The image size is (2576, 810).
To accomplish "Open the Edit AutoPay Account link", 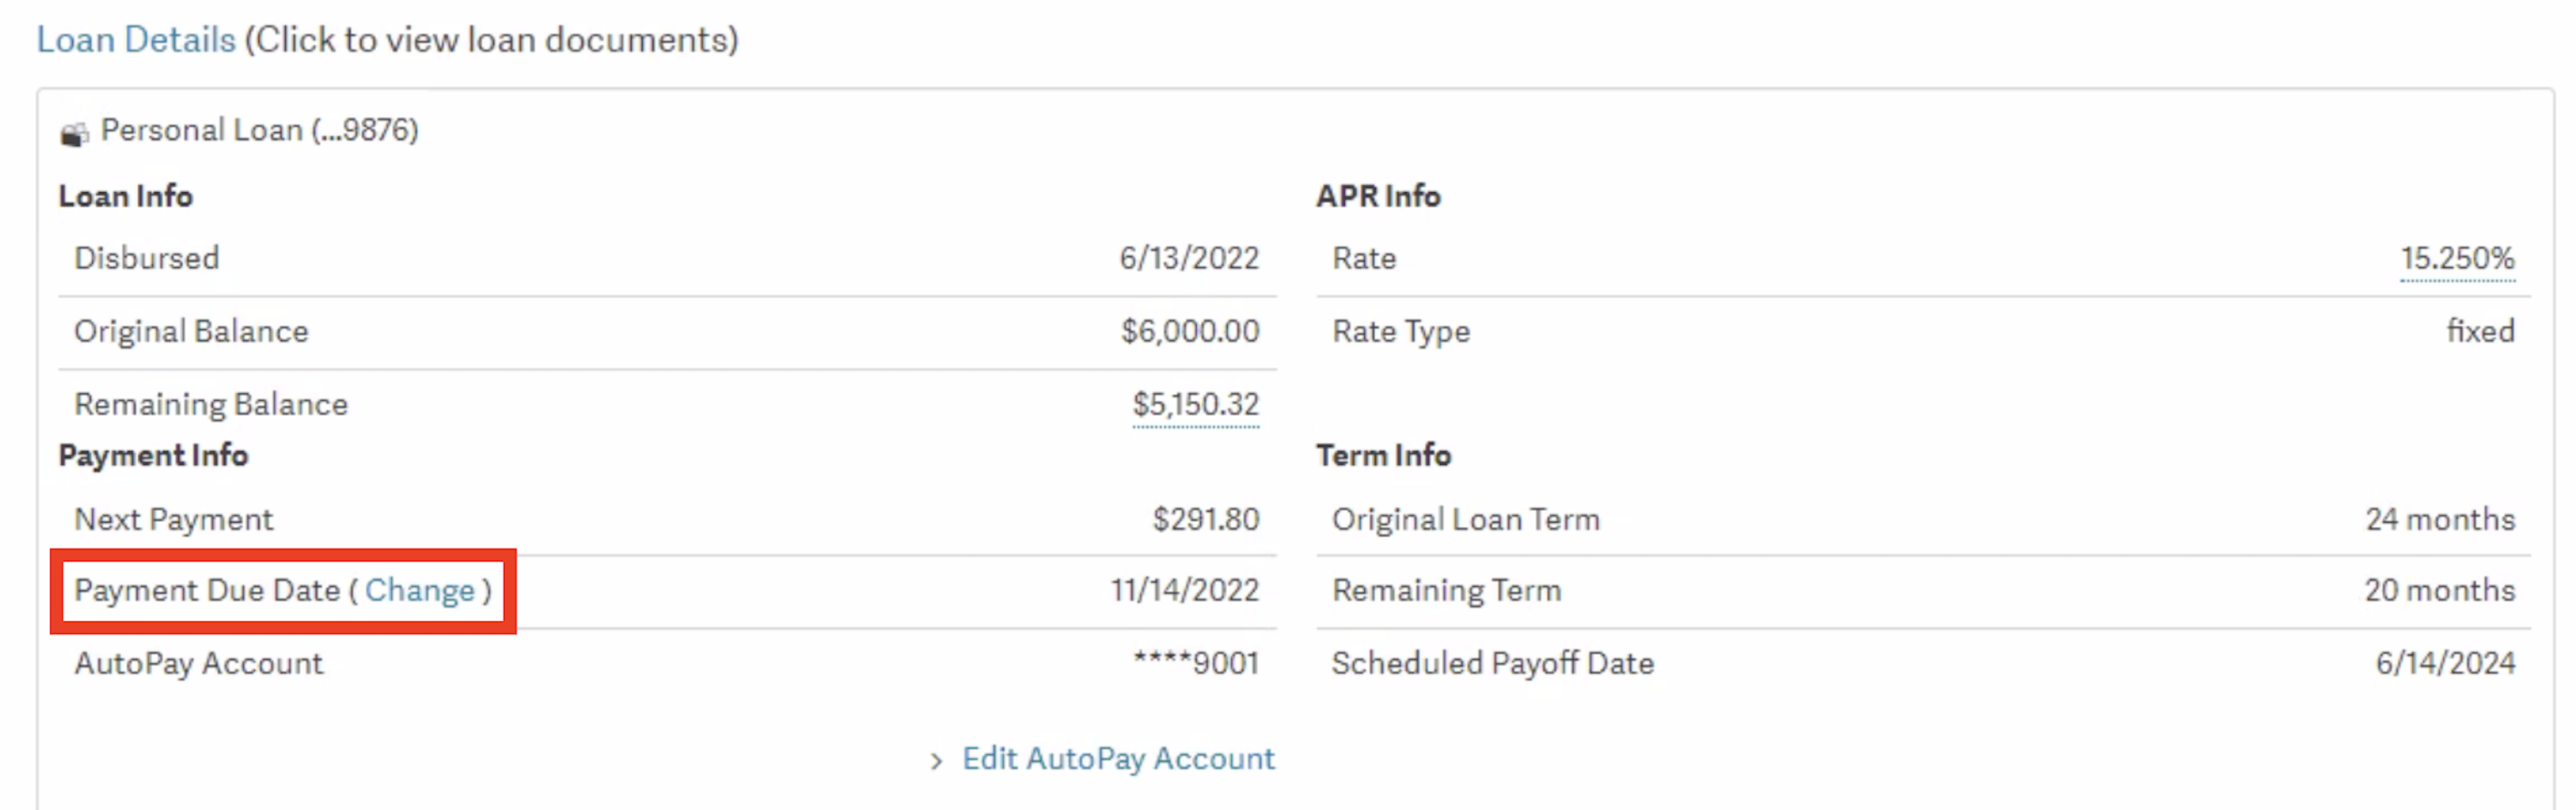I will (x=1118, y=758).
